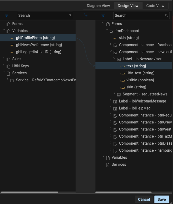Viewport: 173px width, 204px height.
Task: Click the left panel horizontal scrollbar
Action: point(29,192)
